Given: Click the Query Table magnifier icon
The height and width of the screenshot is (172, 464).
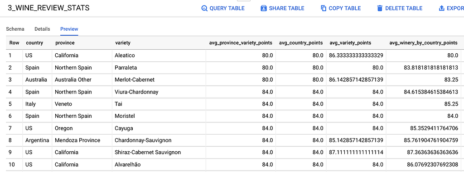Looking at the screenshot, I should tap(204, 8).
